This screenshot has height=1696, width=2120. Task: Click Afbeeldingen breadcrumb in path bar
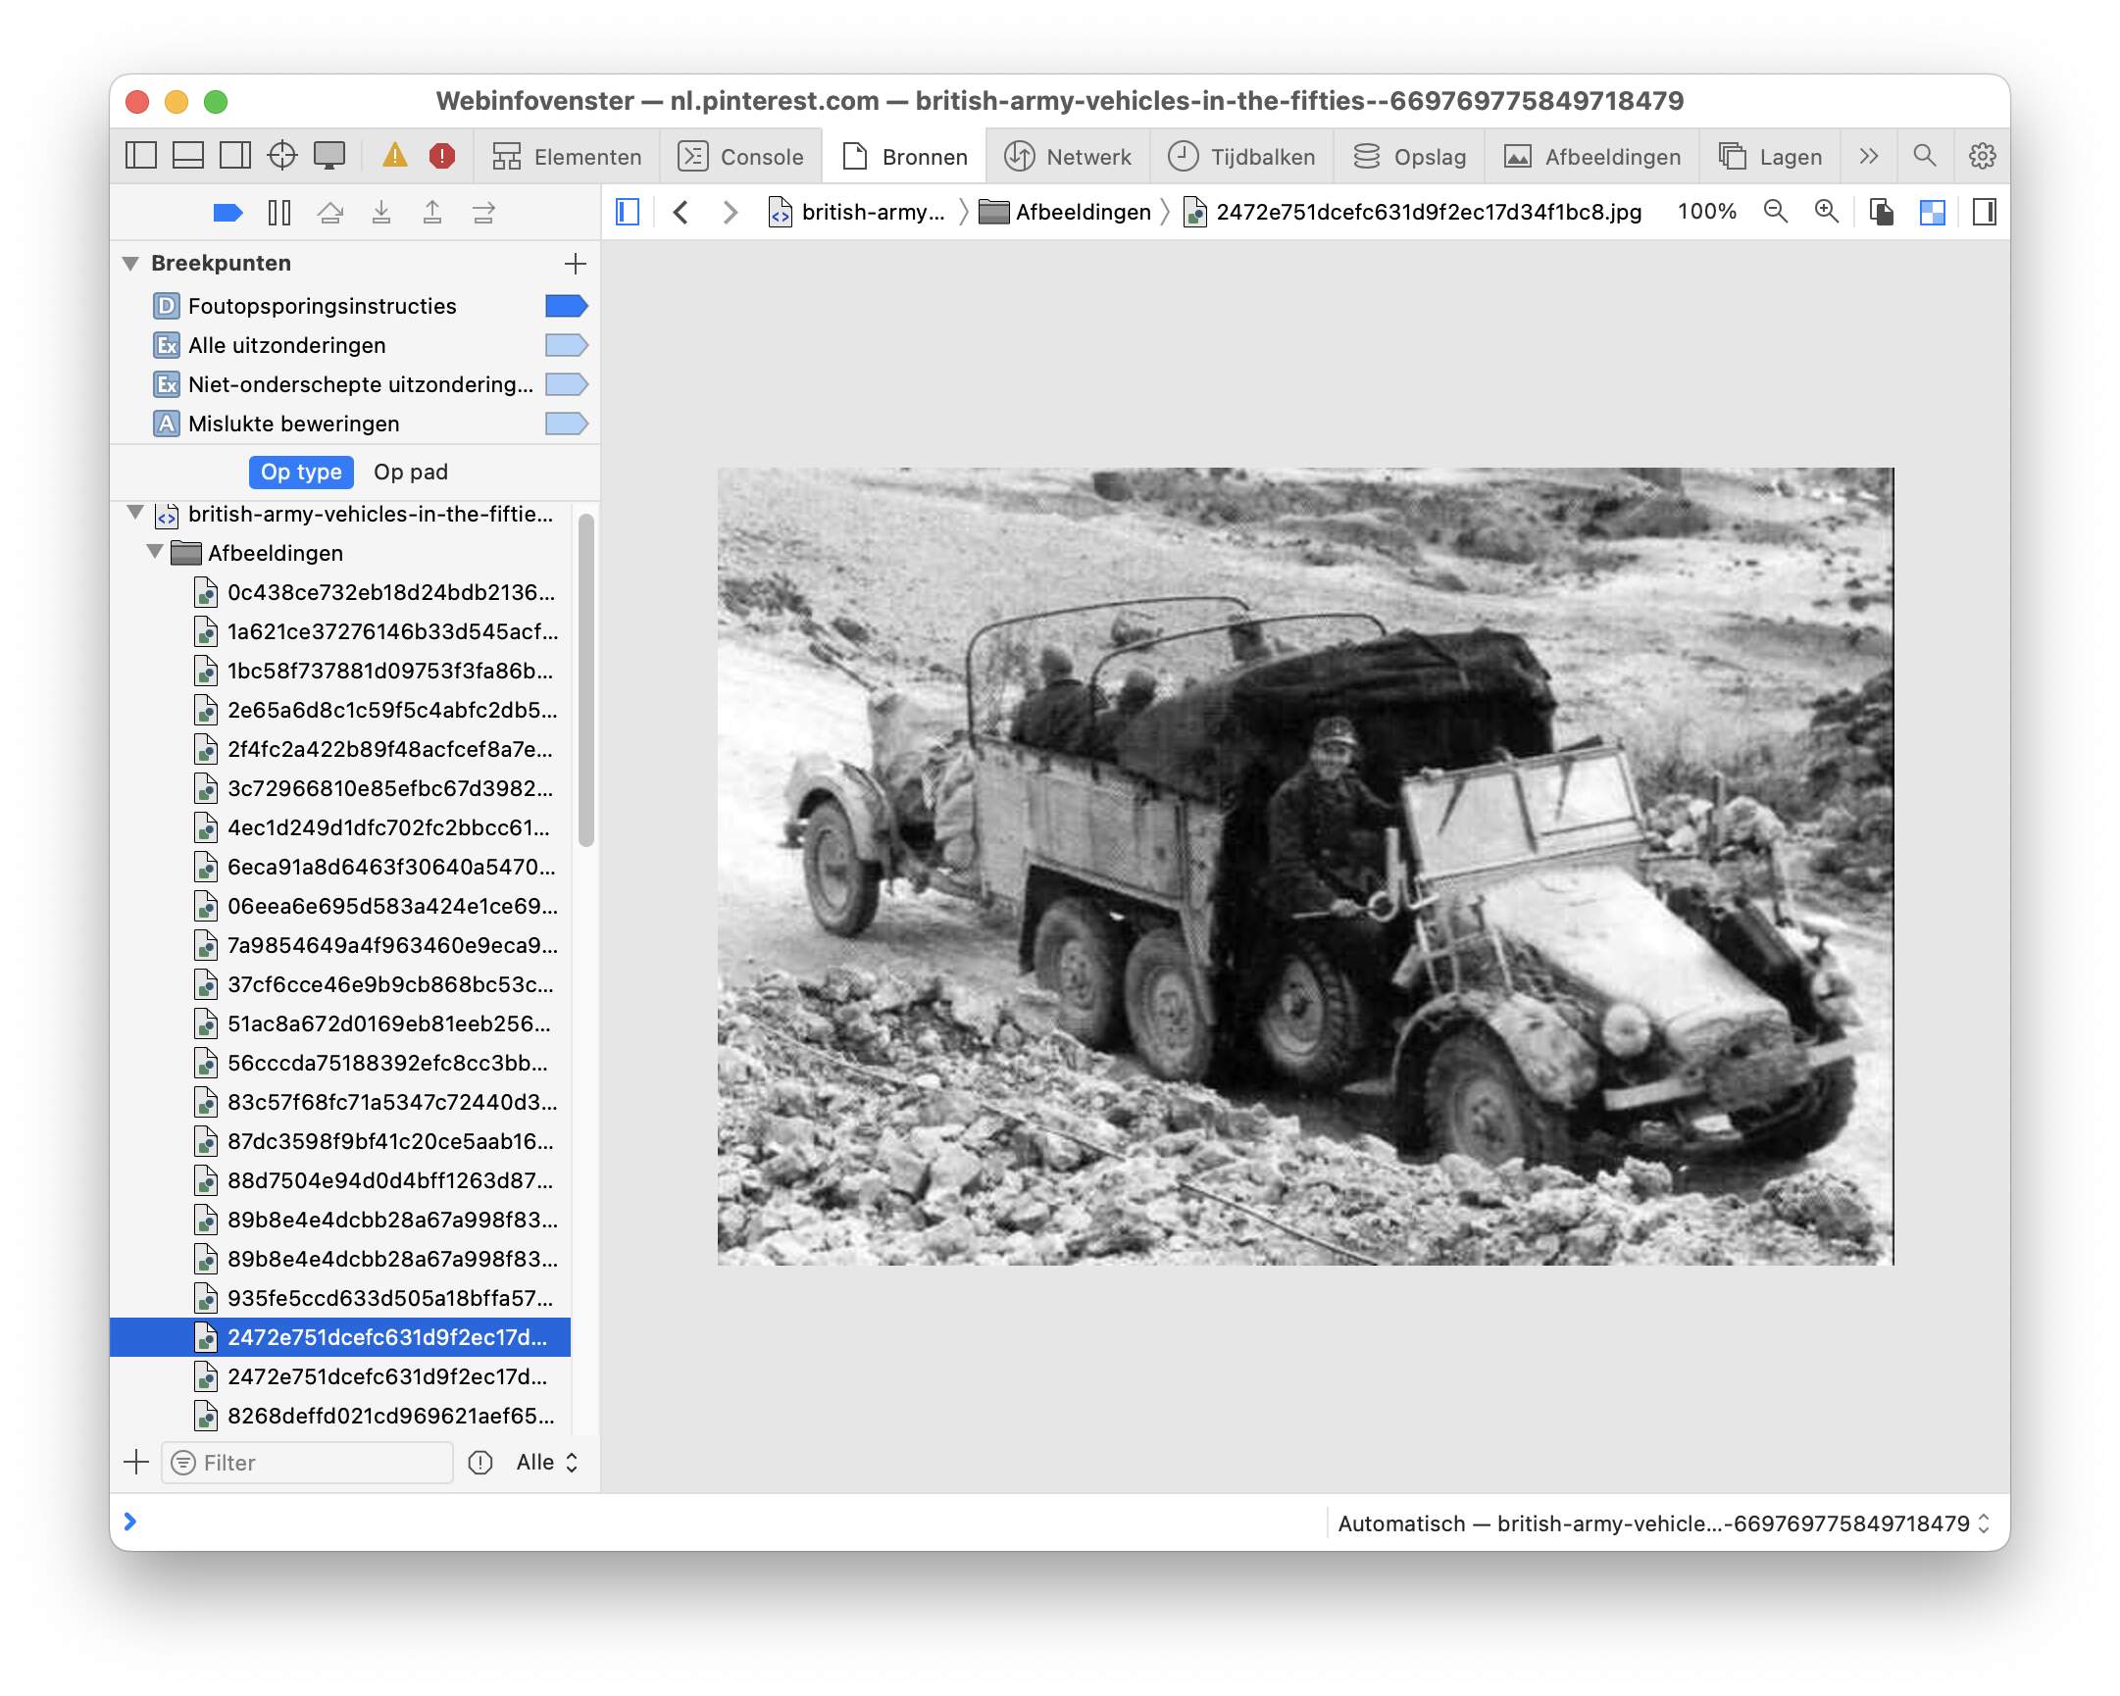(1065, 212)
